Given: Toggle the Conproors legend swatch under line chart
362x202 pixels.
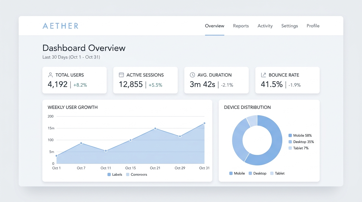Looking at the screenshot, I should (x=128, y=175).
